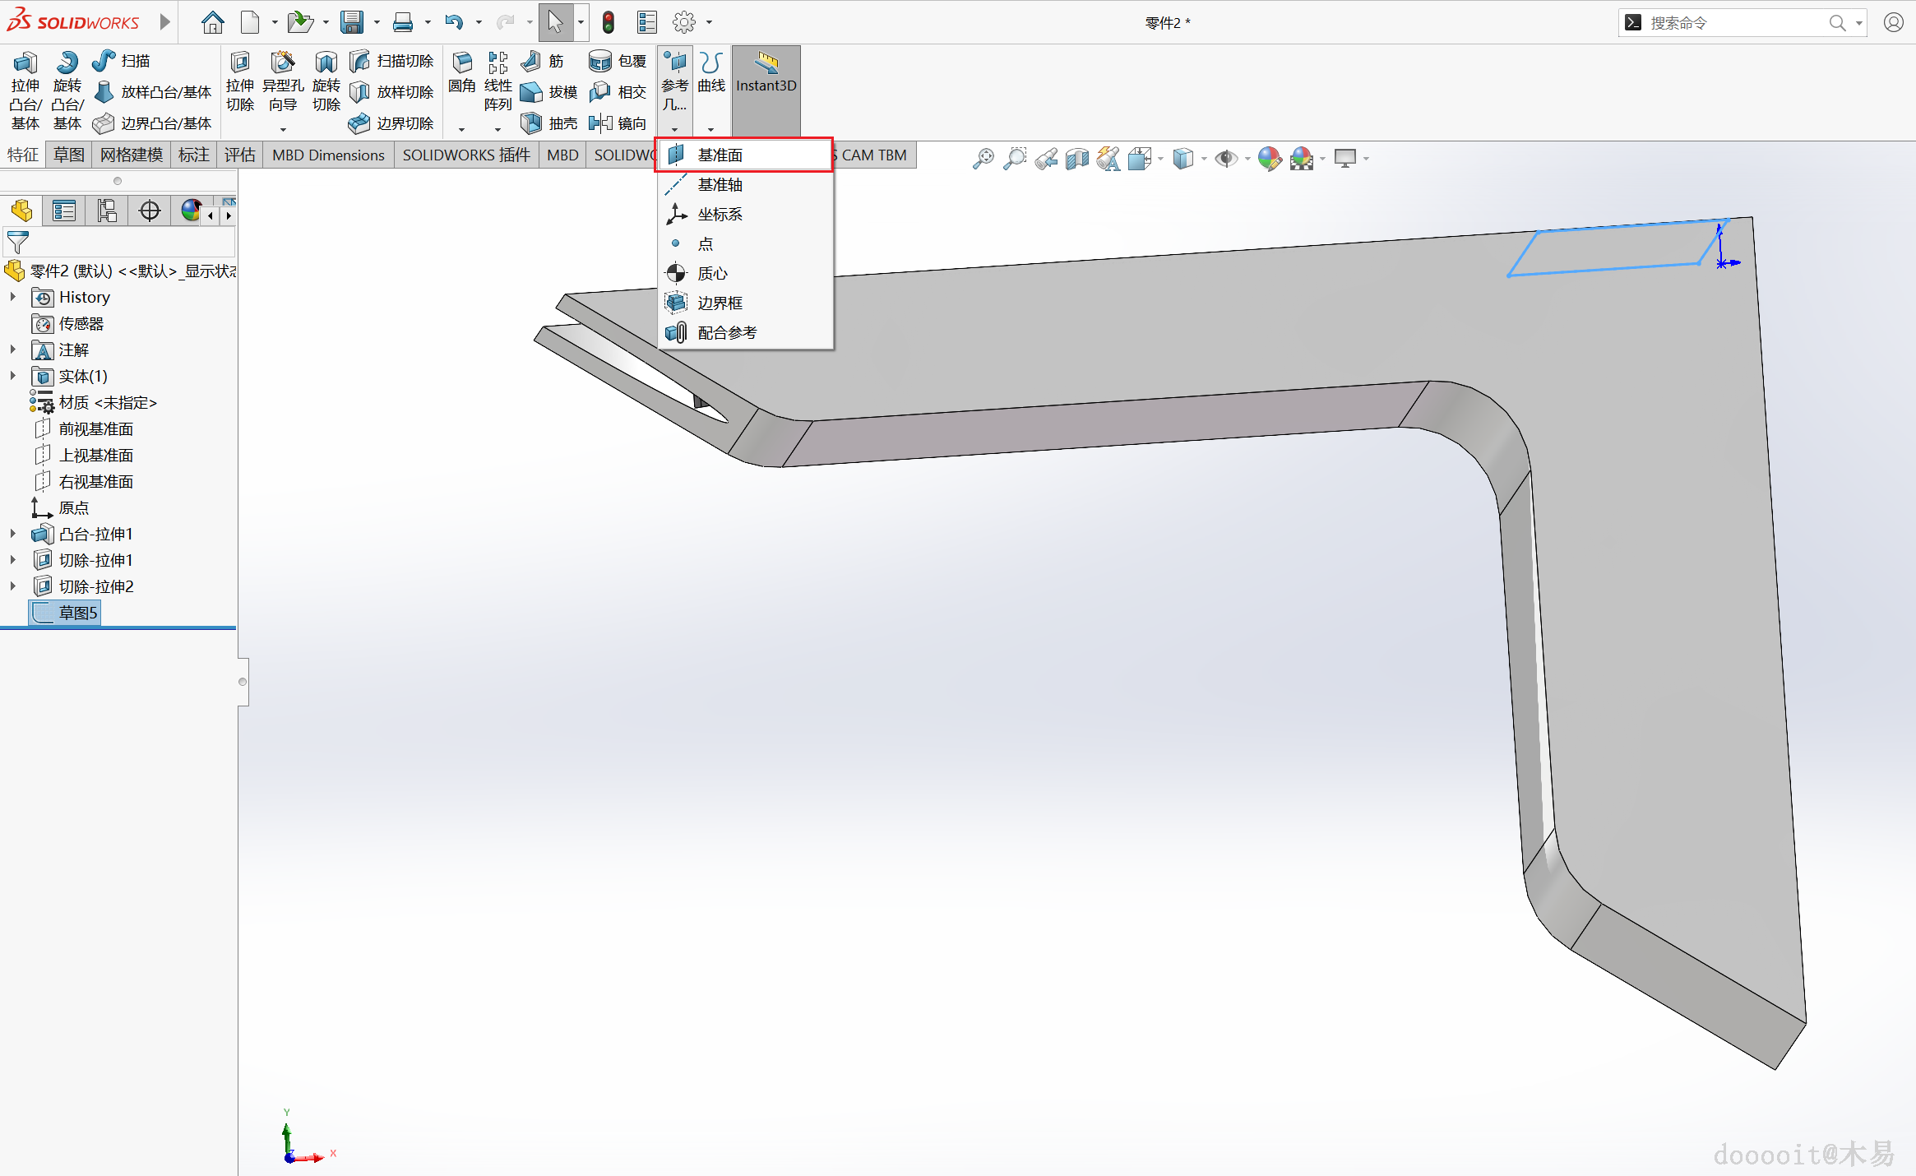Expand the History folder in tree
1916x1176 pixels.
tap(13, 297)
